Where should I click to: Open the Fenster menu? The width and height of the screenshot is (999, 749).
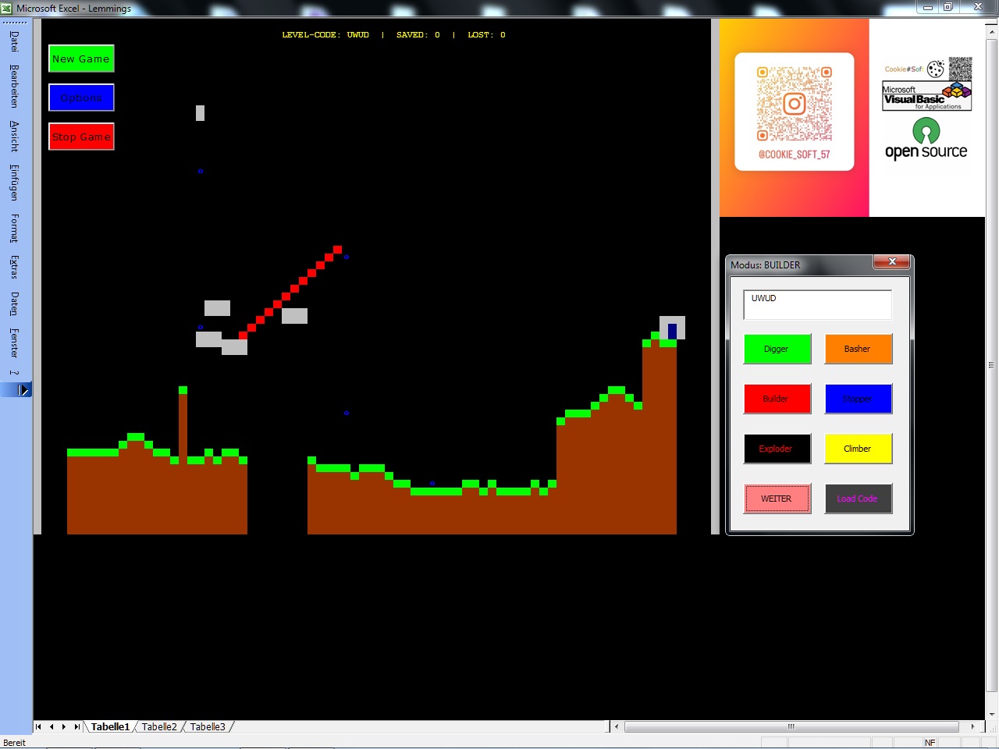point(14,343)
